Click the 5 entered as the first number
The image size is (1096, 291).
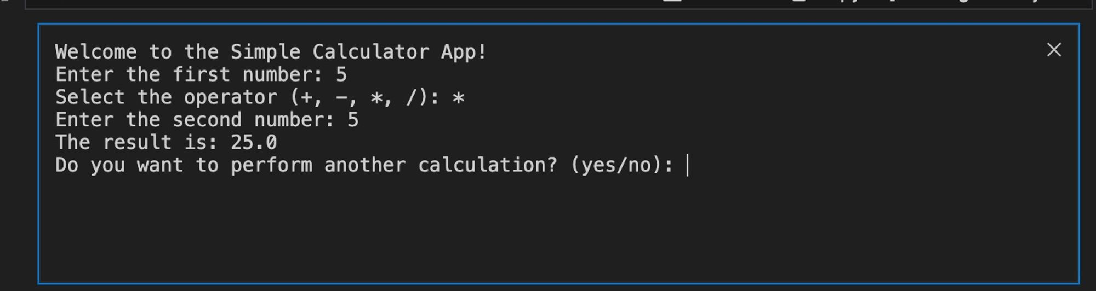tap(341, 75)
